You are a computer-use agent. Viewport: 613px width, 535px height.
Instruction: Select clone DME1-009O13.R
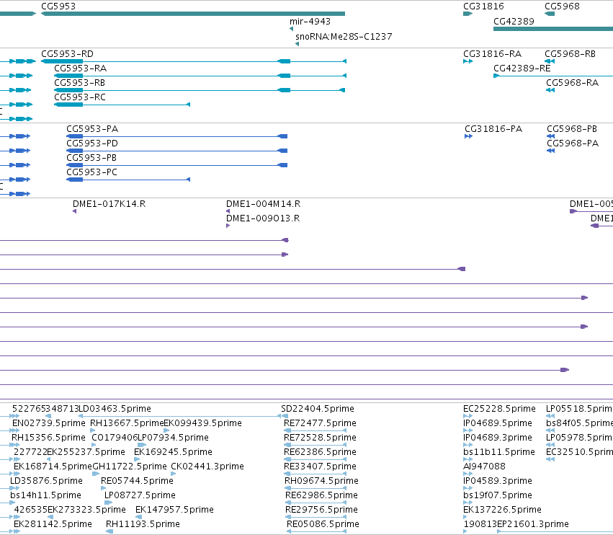(x=263, y=218)
